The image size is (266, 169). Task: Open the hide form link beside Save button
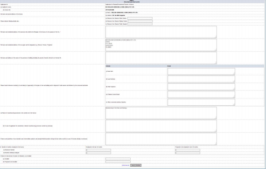126,165
